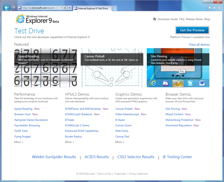Open the Blog link
The image size is (224, 182).
tap(207, 19)
